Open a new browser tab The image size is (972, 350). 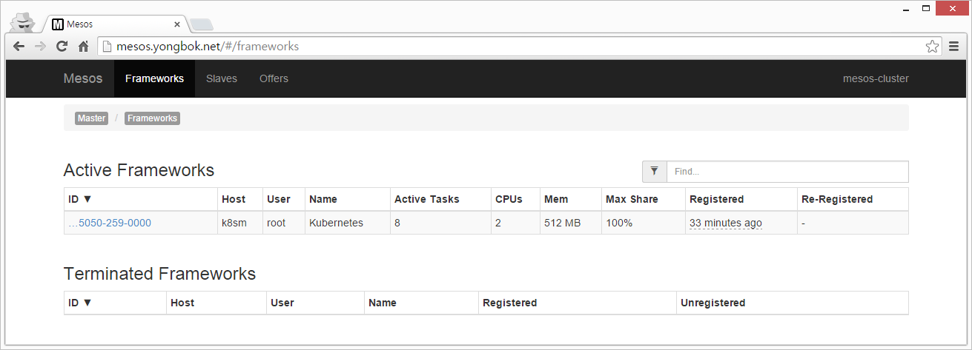(x=202, y=24)
